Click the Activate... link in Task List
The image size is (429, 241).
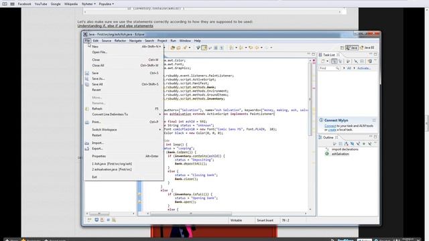click(x=363, y=68)
